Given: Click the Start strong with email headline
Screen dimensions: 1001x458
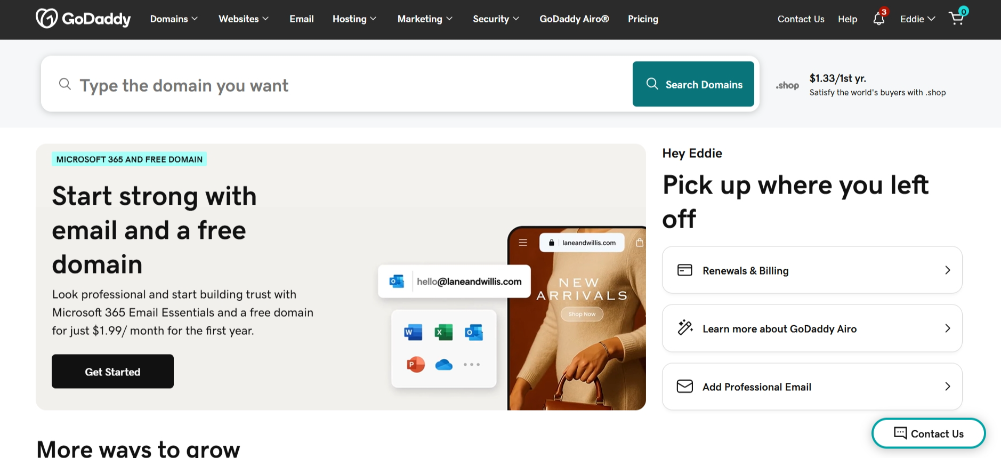Looking at the screenshot, I should tap(155, 230).
